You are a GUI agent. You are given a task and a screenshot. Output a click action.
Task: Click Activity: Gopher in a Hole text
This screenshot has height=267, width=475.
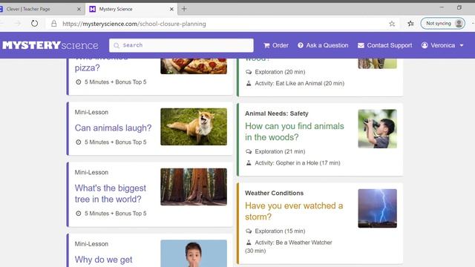[x=298, y=163]
